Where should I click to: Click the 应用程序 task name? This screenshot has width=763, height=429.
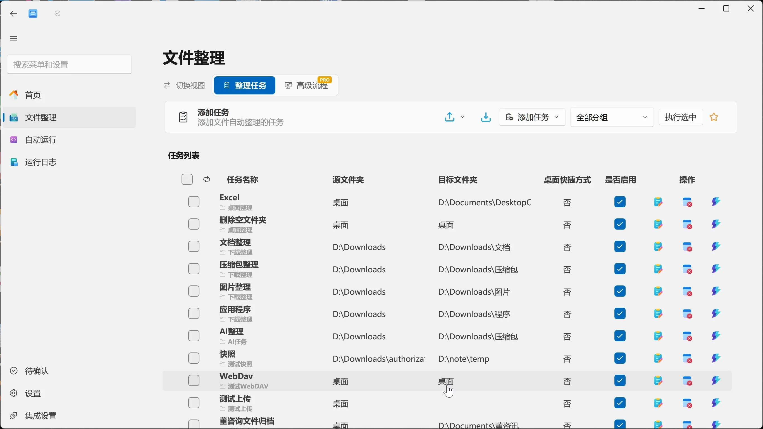[x=235, y=309]
